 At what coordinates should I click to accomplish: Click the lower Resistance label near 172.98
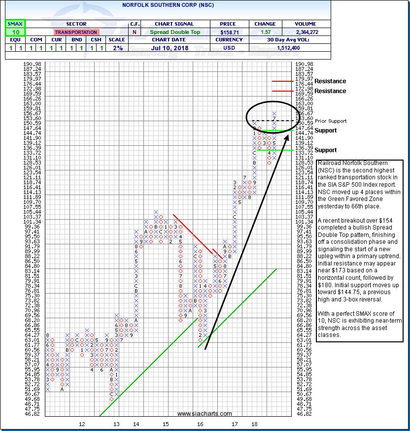pos(330,91)
